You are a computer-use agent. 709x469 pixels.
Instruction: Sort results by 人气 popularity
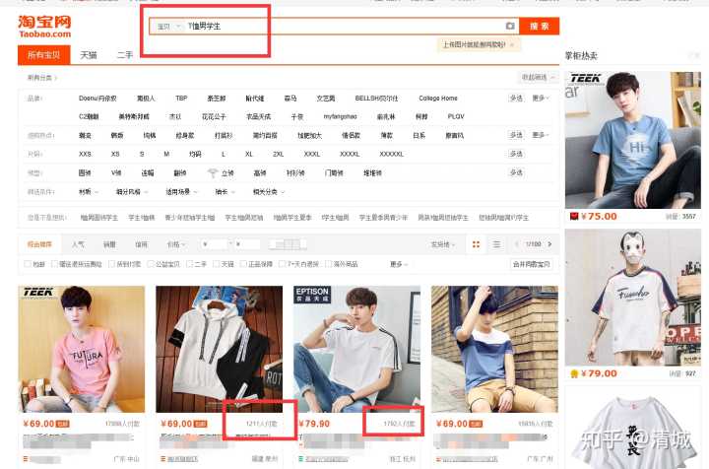pos(78,244)
